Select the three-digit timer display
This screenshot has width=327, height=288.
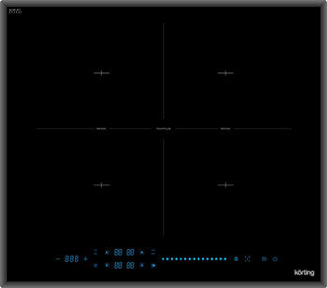pos(72,259)
